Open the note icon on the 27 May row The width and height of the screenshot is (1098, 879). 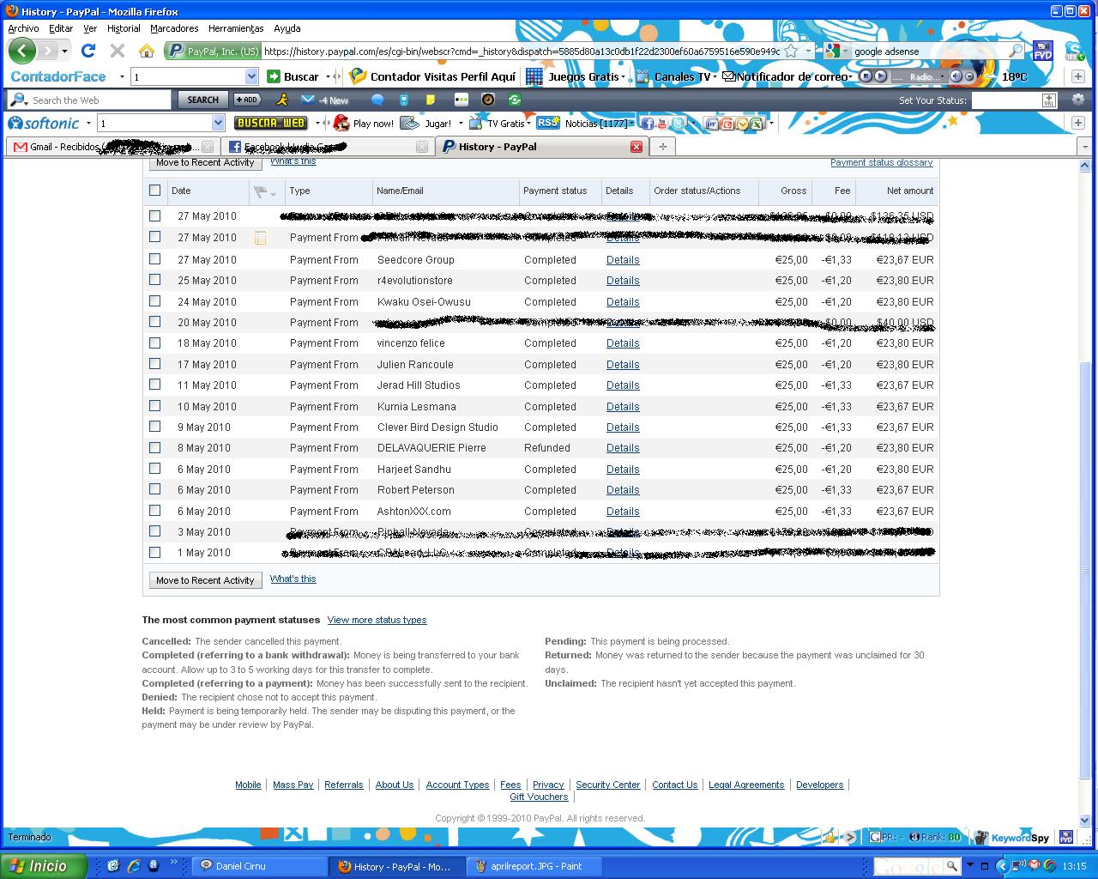click(260, 238)
